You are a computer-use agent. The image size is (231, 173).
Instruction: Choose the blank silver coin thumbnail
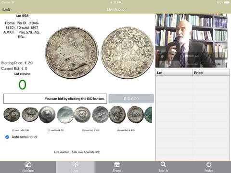pyautogui.click(x=65, y=115)
